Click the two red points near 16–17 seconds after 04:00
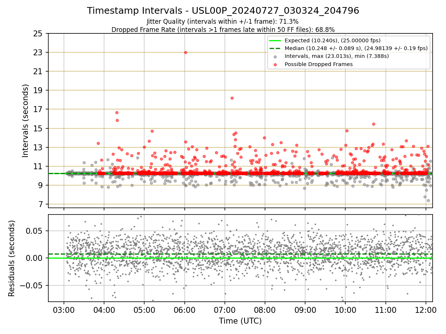The height and width of the screenshot is (334, 446). (117, 116)
